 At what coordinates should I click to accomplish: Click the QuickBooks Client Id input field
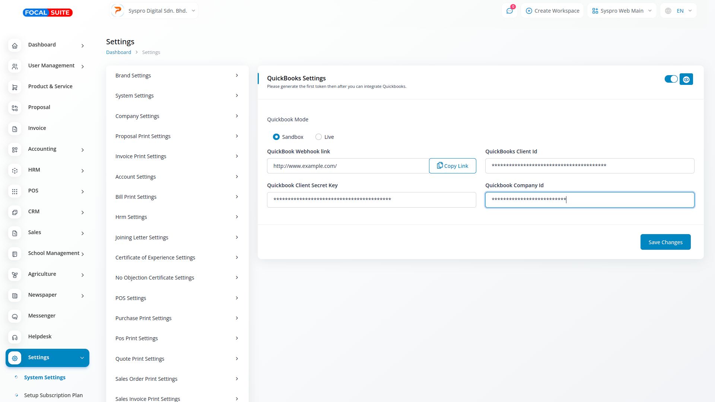[589, 166]
